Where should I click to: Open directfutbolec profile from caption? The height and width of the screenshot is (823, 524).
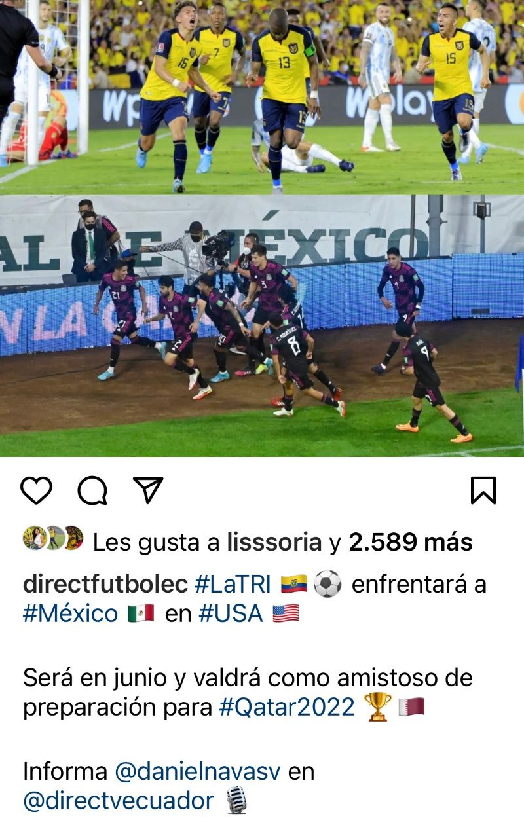[x=105, y=584]
